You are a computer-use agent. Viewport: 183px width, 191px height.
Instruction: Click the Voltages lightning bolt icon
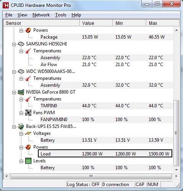[x=28, y=133]
